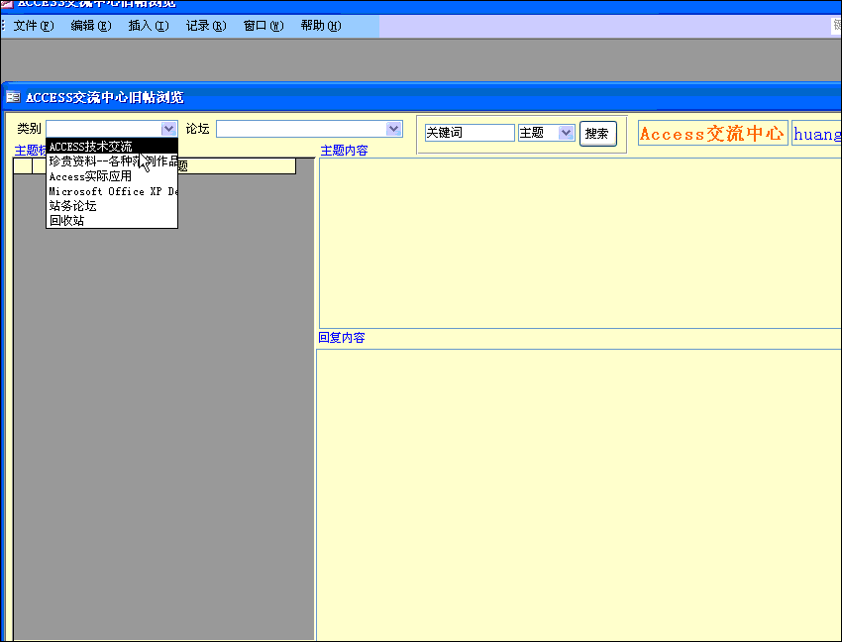Select 回收站 from the category list
The image size is (842, 642).
(x=112, y=220)
